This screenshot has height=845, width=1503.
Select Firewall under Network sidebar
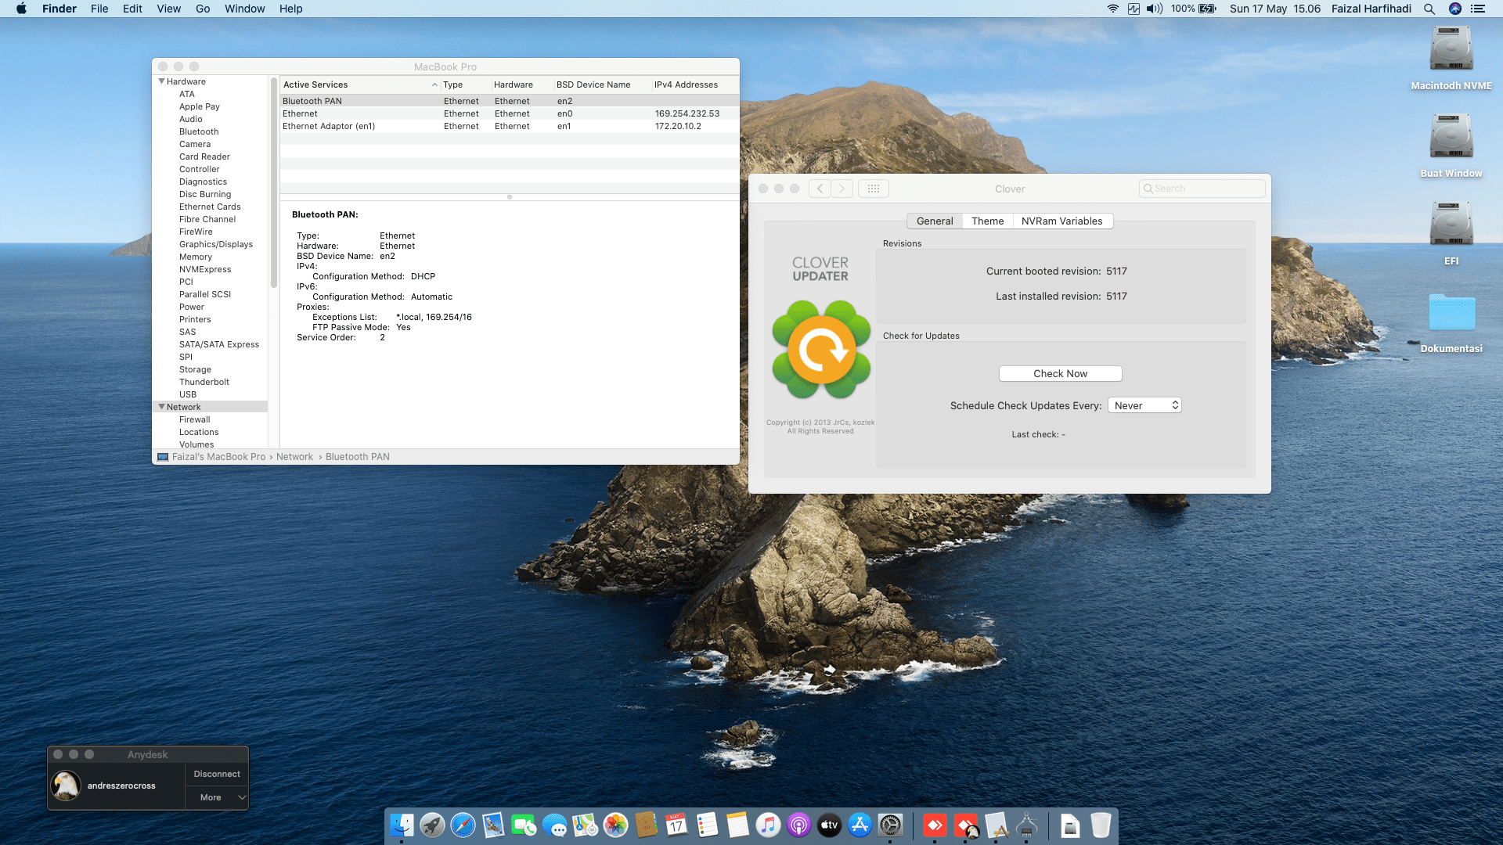195,419
